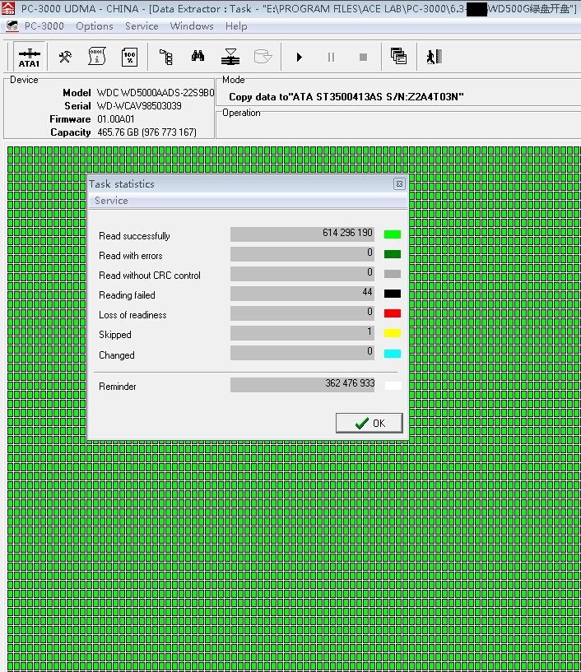Click the cascading windows toolbar icon
This screenshot has width=581, height=672.
pos(398,57)
